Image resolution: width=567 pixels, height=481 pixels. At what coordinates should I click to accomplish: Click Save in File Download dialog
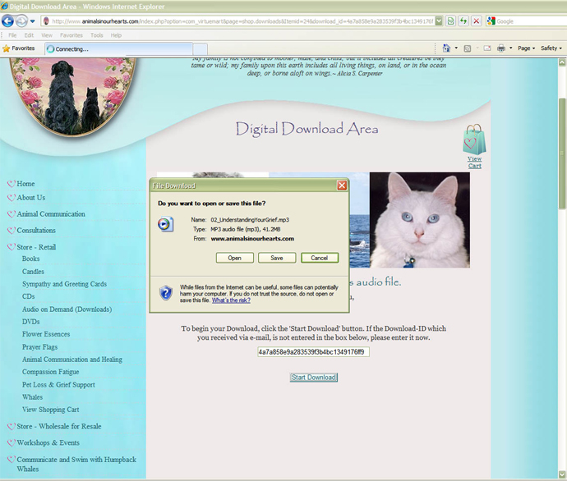pyautogui.click(x=277, y=258)
